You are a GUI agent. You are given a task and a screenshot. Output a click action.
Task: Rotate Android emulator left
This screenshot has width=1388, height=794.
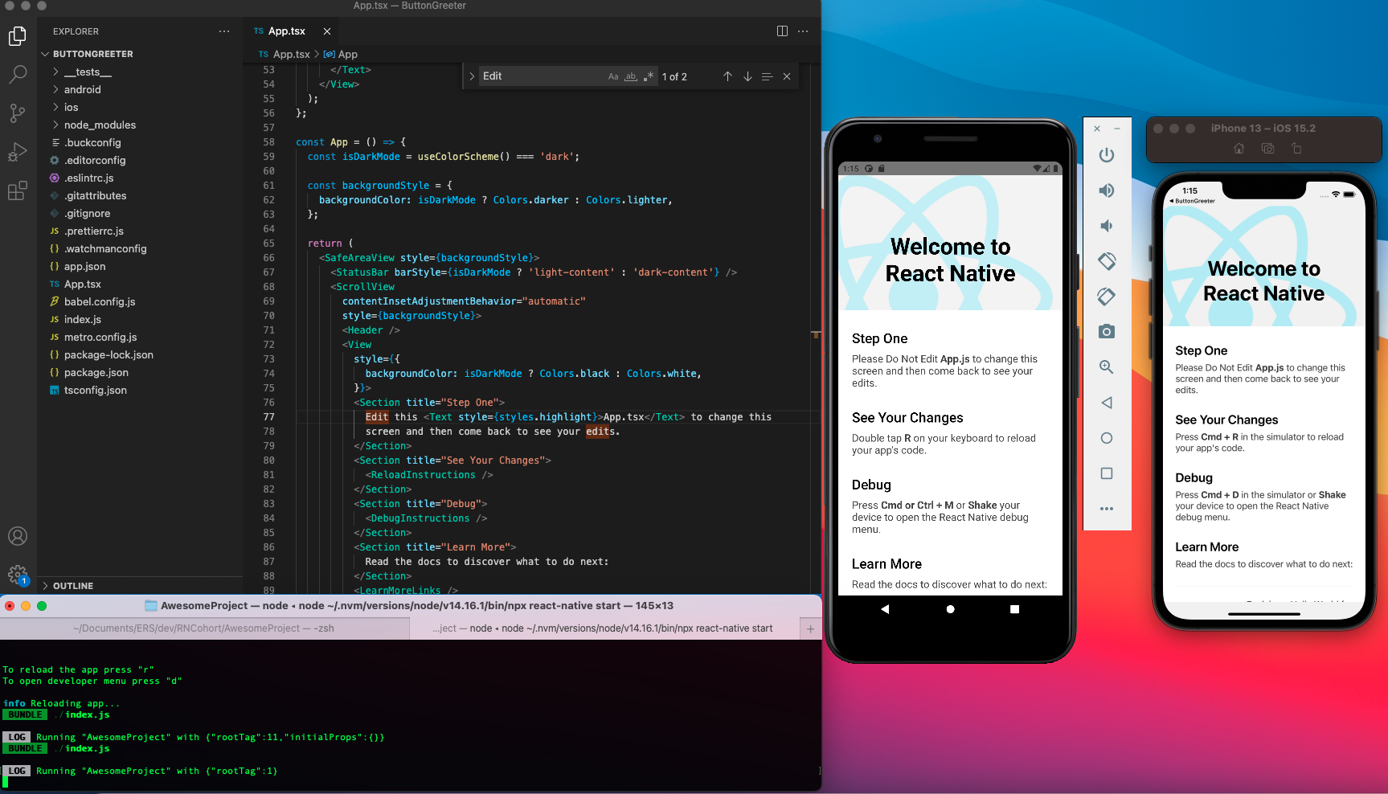(1107, 261)
